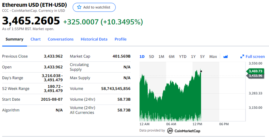
Task: Switch chart range to 1M
Action: coord(161,57)
